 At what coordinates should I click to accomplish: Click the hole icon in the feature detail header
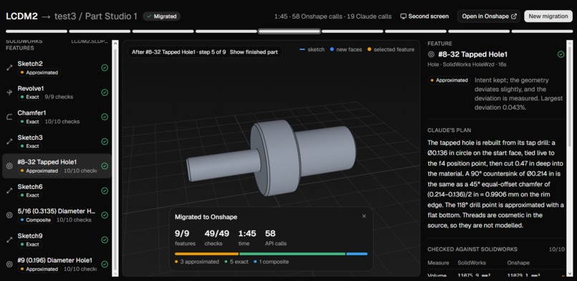[431, 54]
